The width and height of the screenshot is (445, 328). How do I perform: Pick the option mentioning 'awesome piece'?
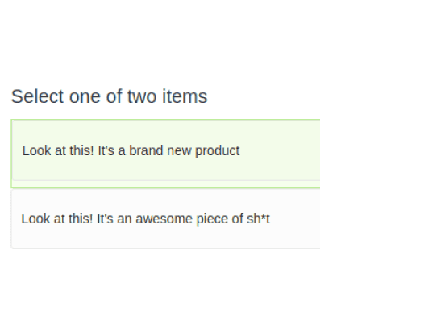click(x=165, y=219)
